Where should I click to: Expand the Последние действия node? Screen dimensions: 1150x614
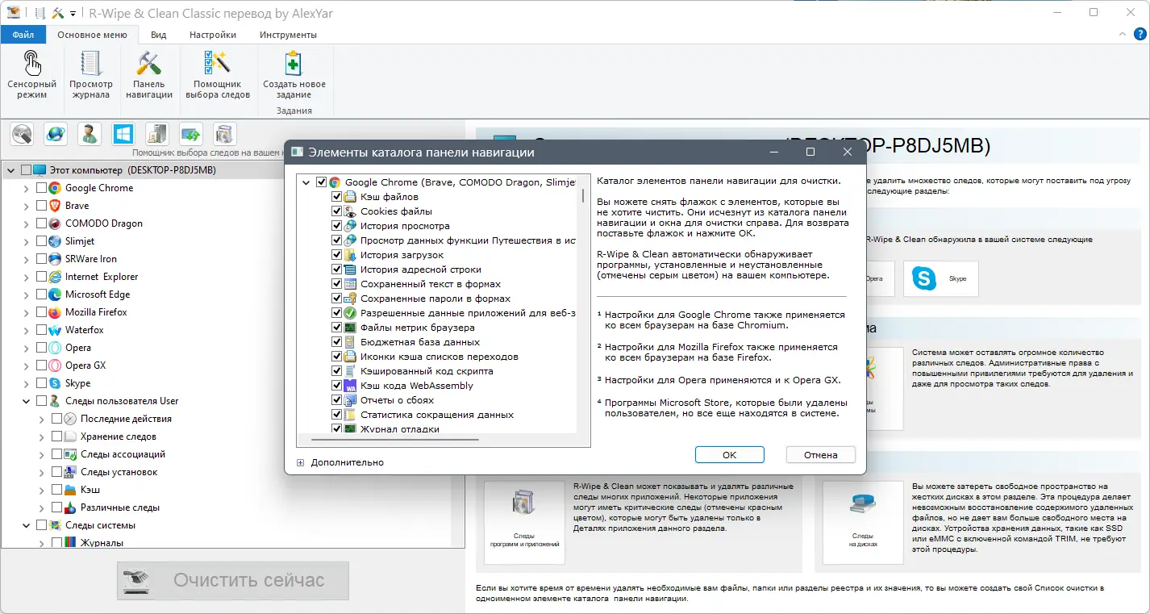click(41, 419)
